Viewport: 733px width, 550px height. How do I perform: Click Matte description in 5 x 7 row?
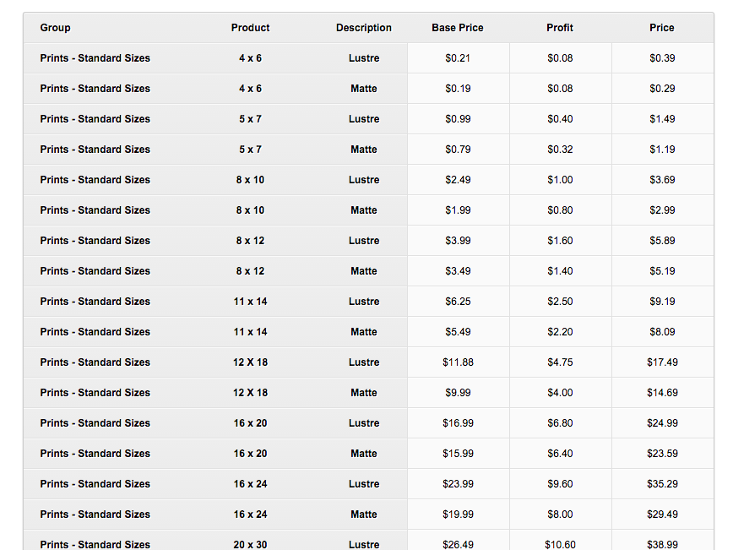tap(364, 150)
